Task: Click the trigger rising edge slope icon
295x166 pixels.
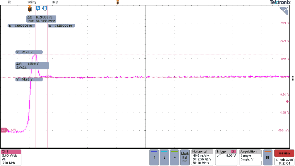Action: (219, 156)
